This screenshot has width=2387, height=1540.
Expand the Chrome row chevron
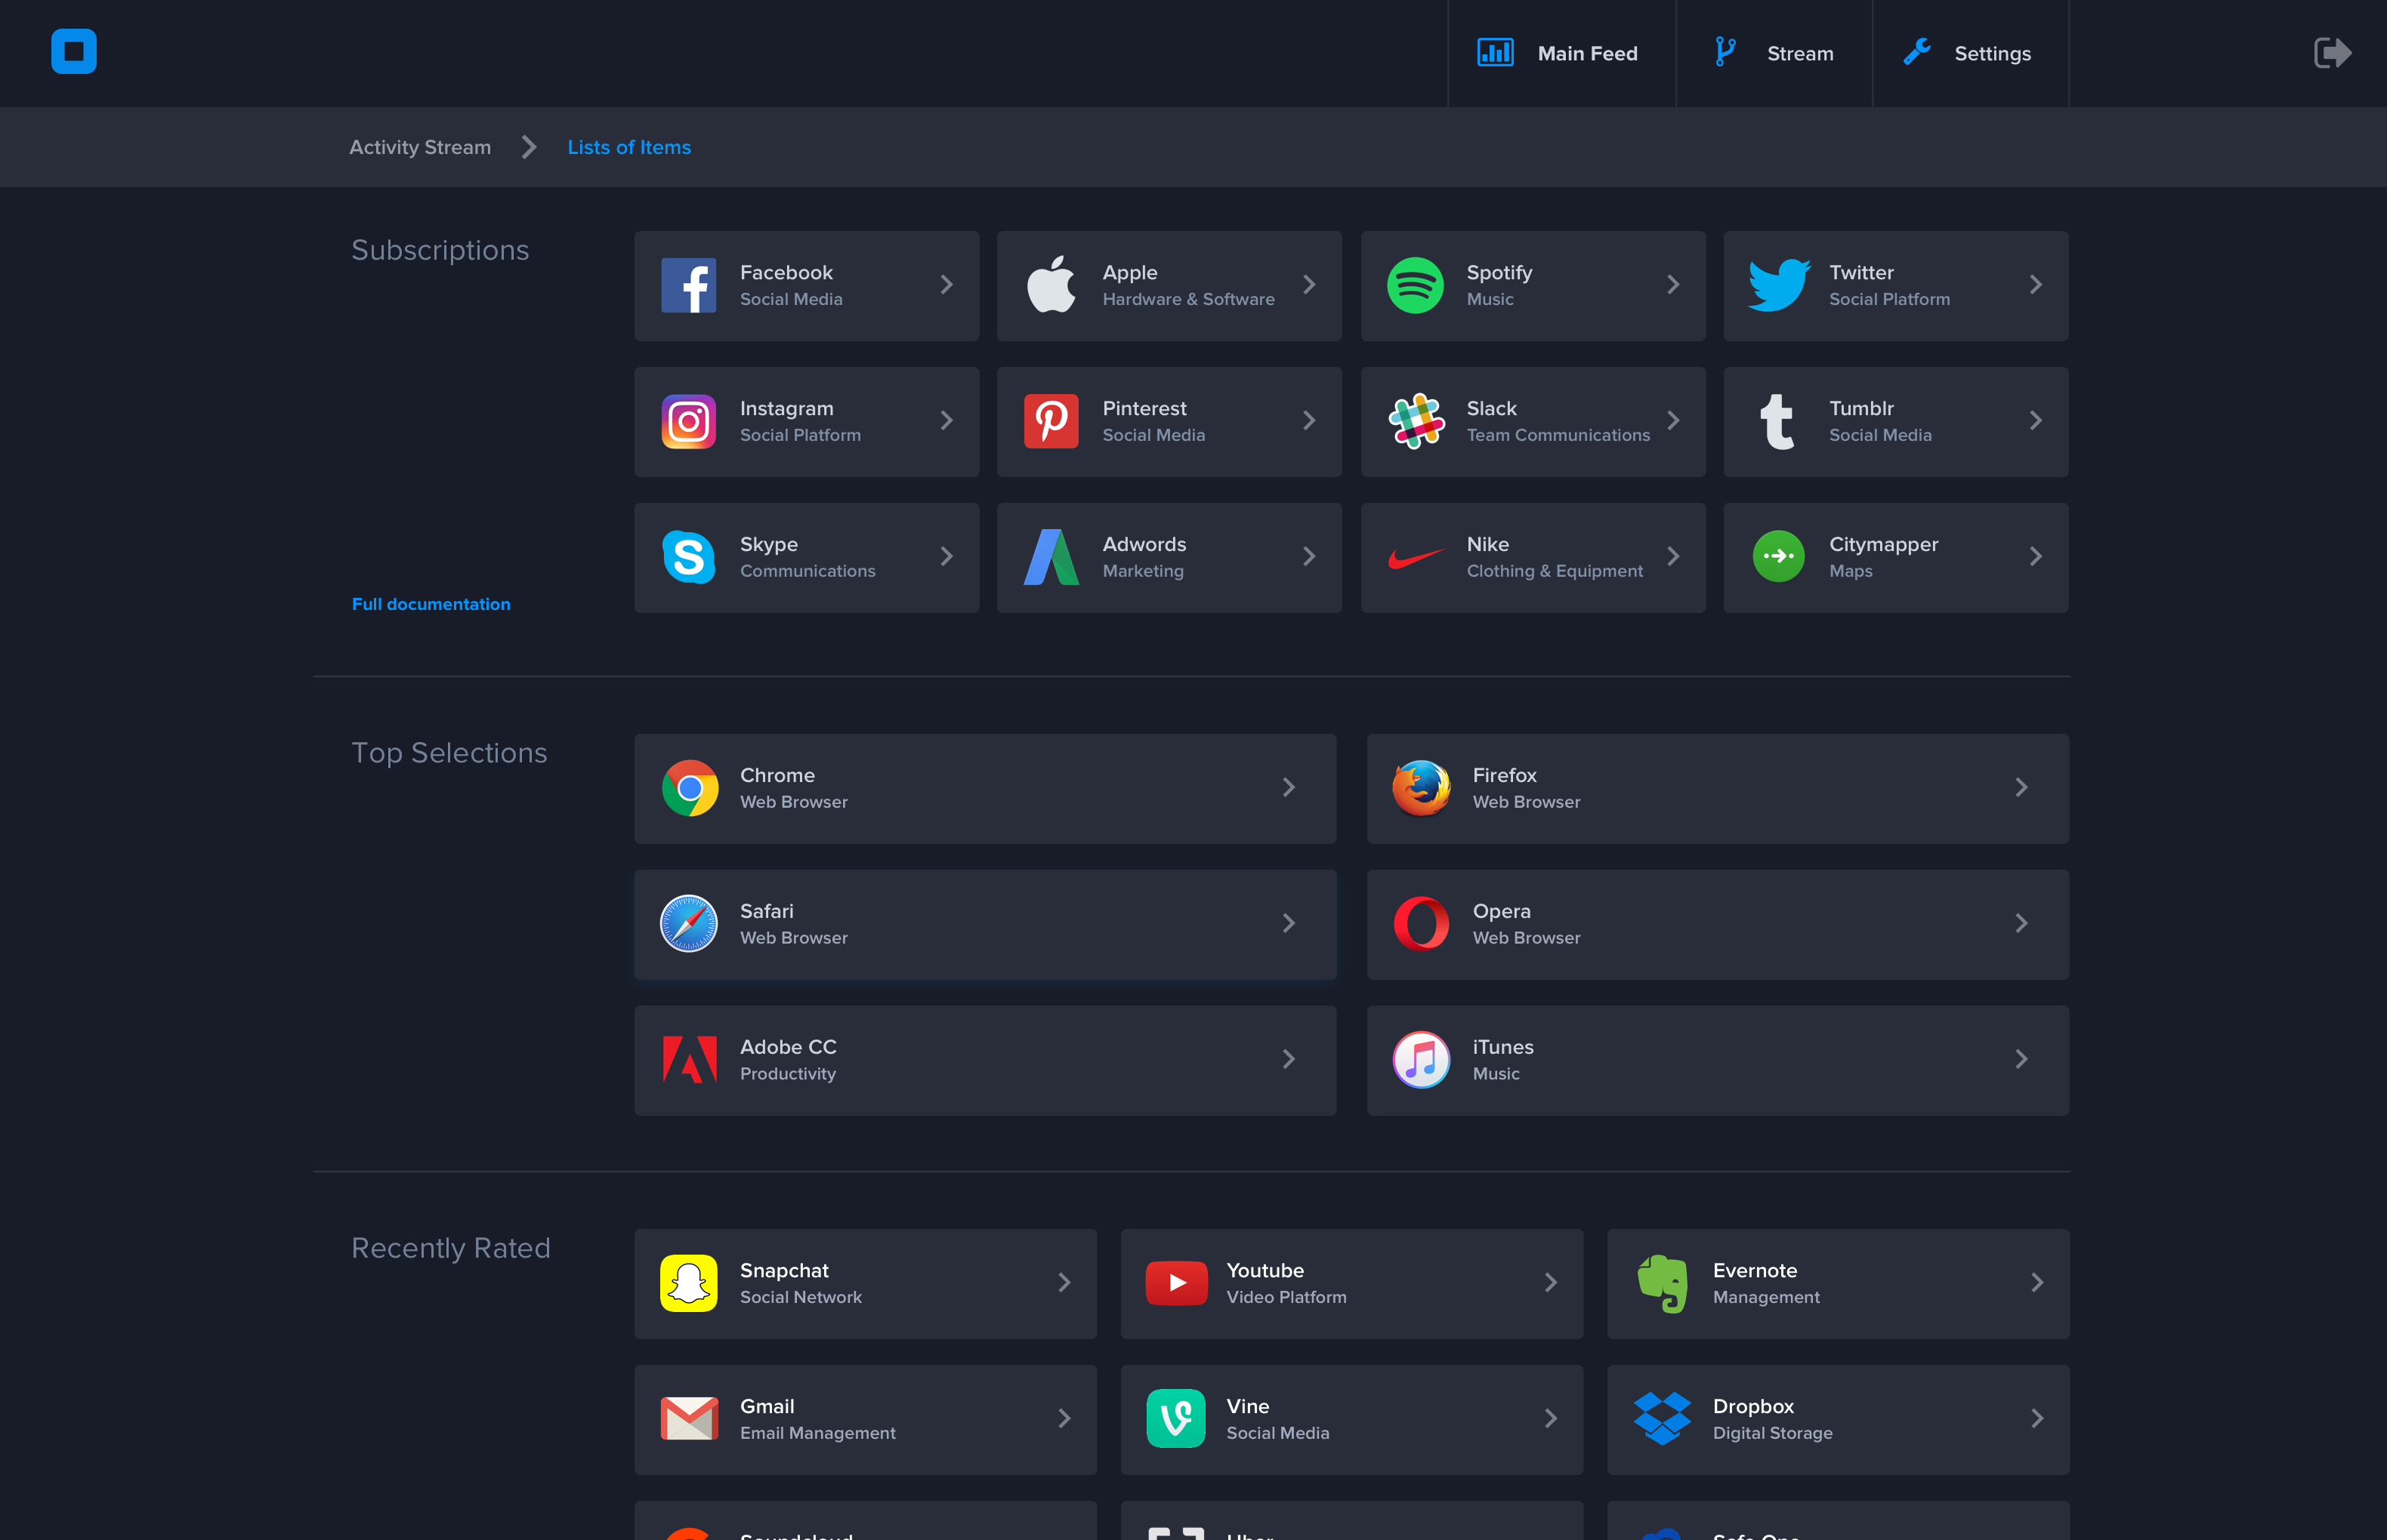[1289, 788]
